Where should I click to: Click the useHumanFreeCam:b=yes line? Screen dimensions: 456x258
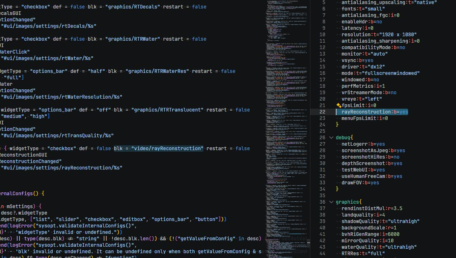point(372,176)
